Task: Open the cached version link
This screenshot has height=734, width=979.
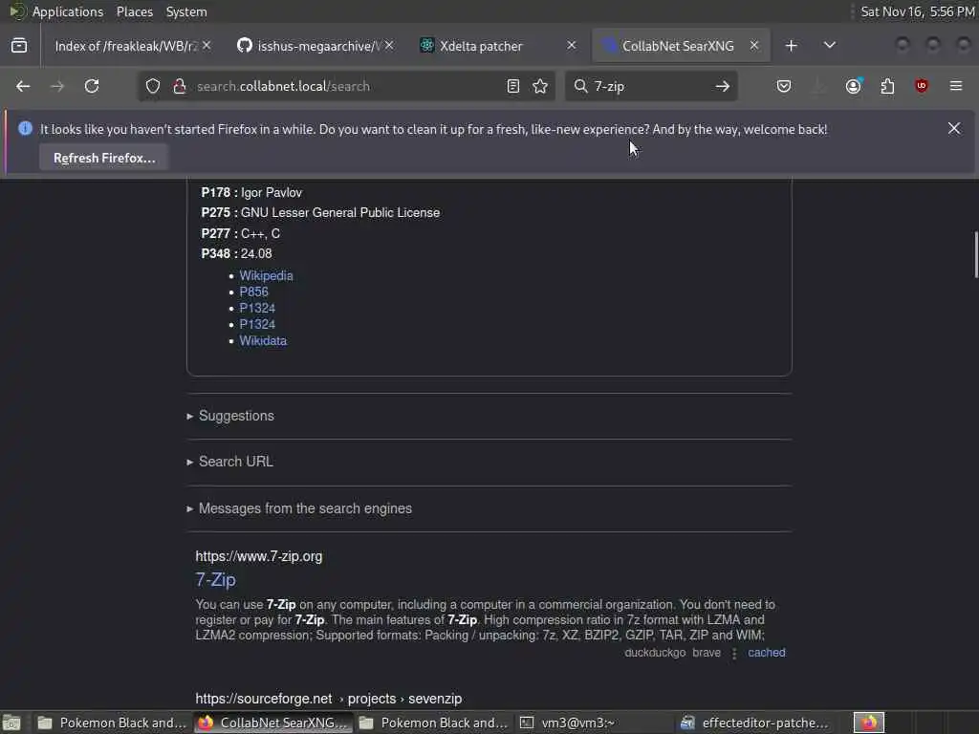Action: 766,653
